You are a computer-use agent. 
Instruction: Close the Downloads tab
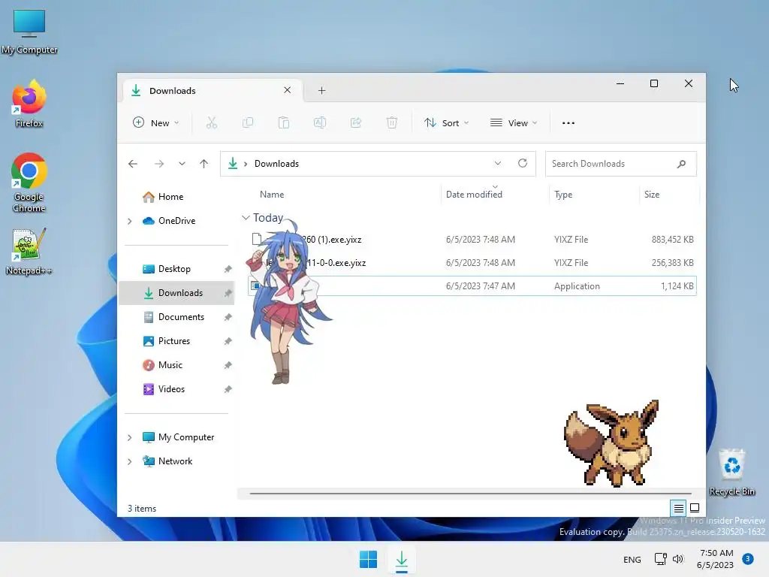(288, 90)
